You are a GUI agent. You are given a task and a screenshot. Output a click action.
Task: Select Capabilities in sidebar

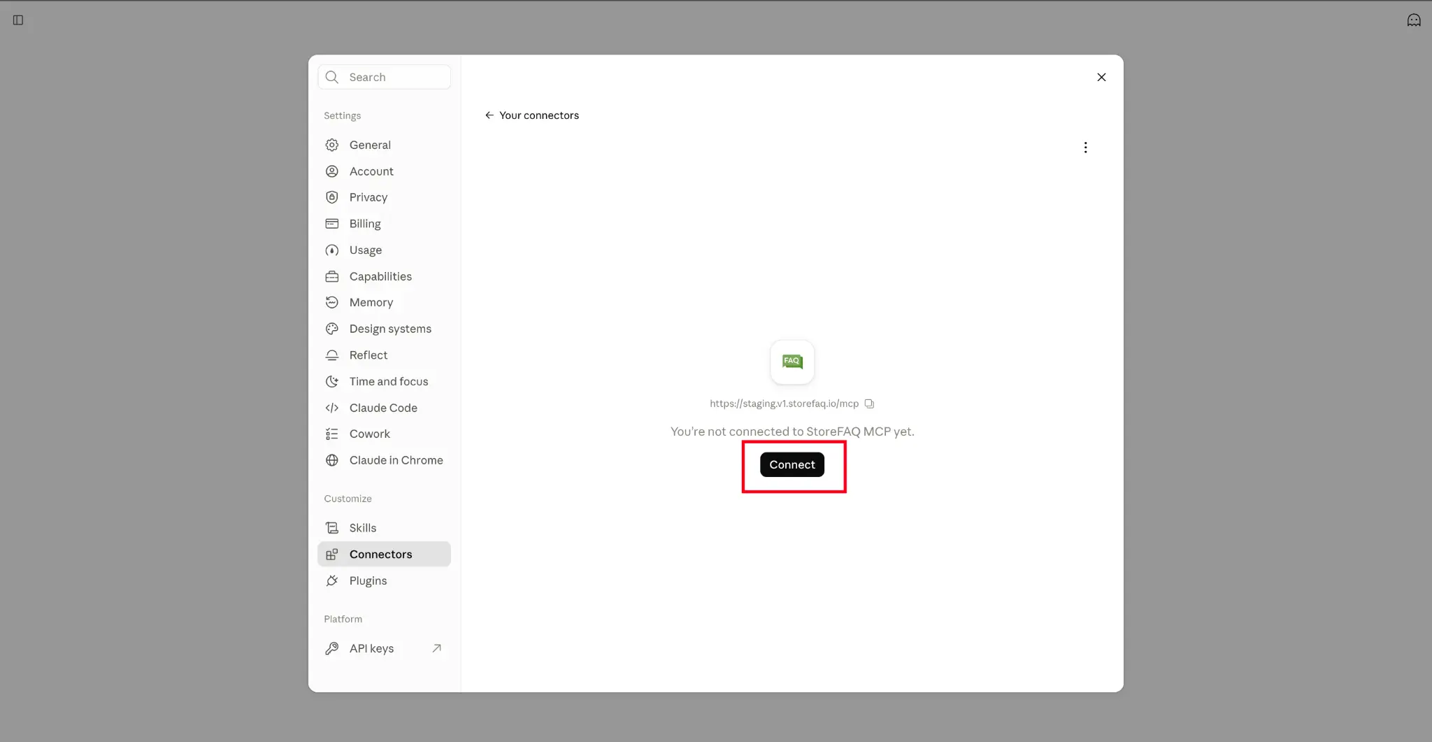click(384, 276)
